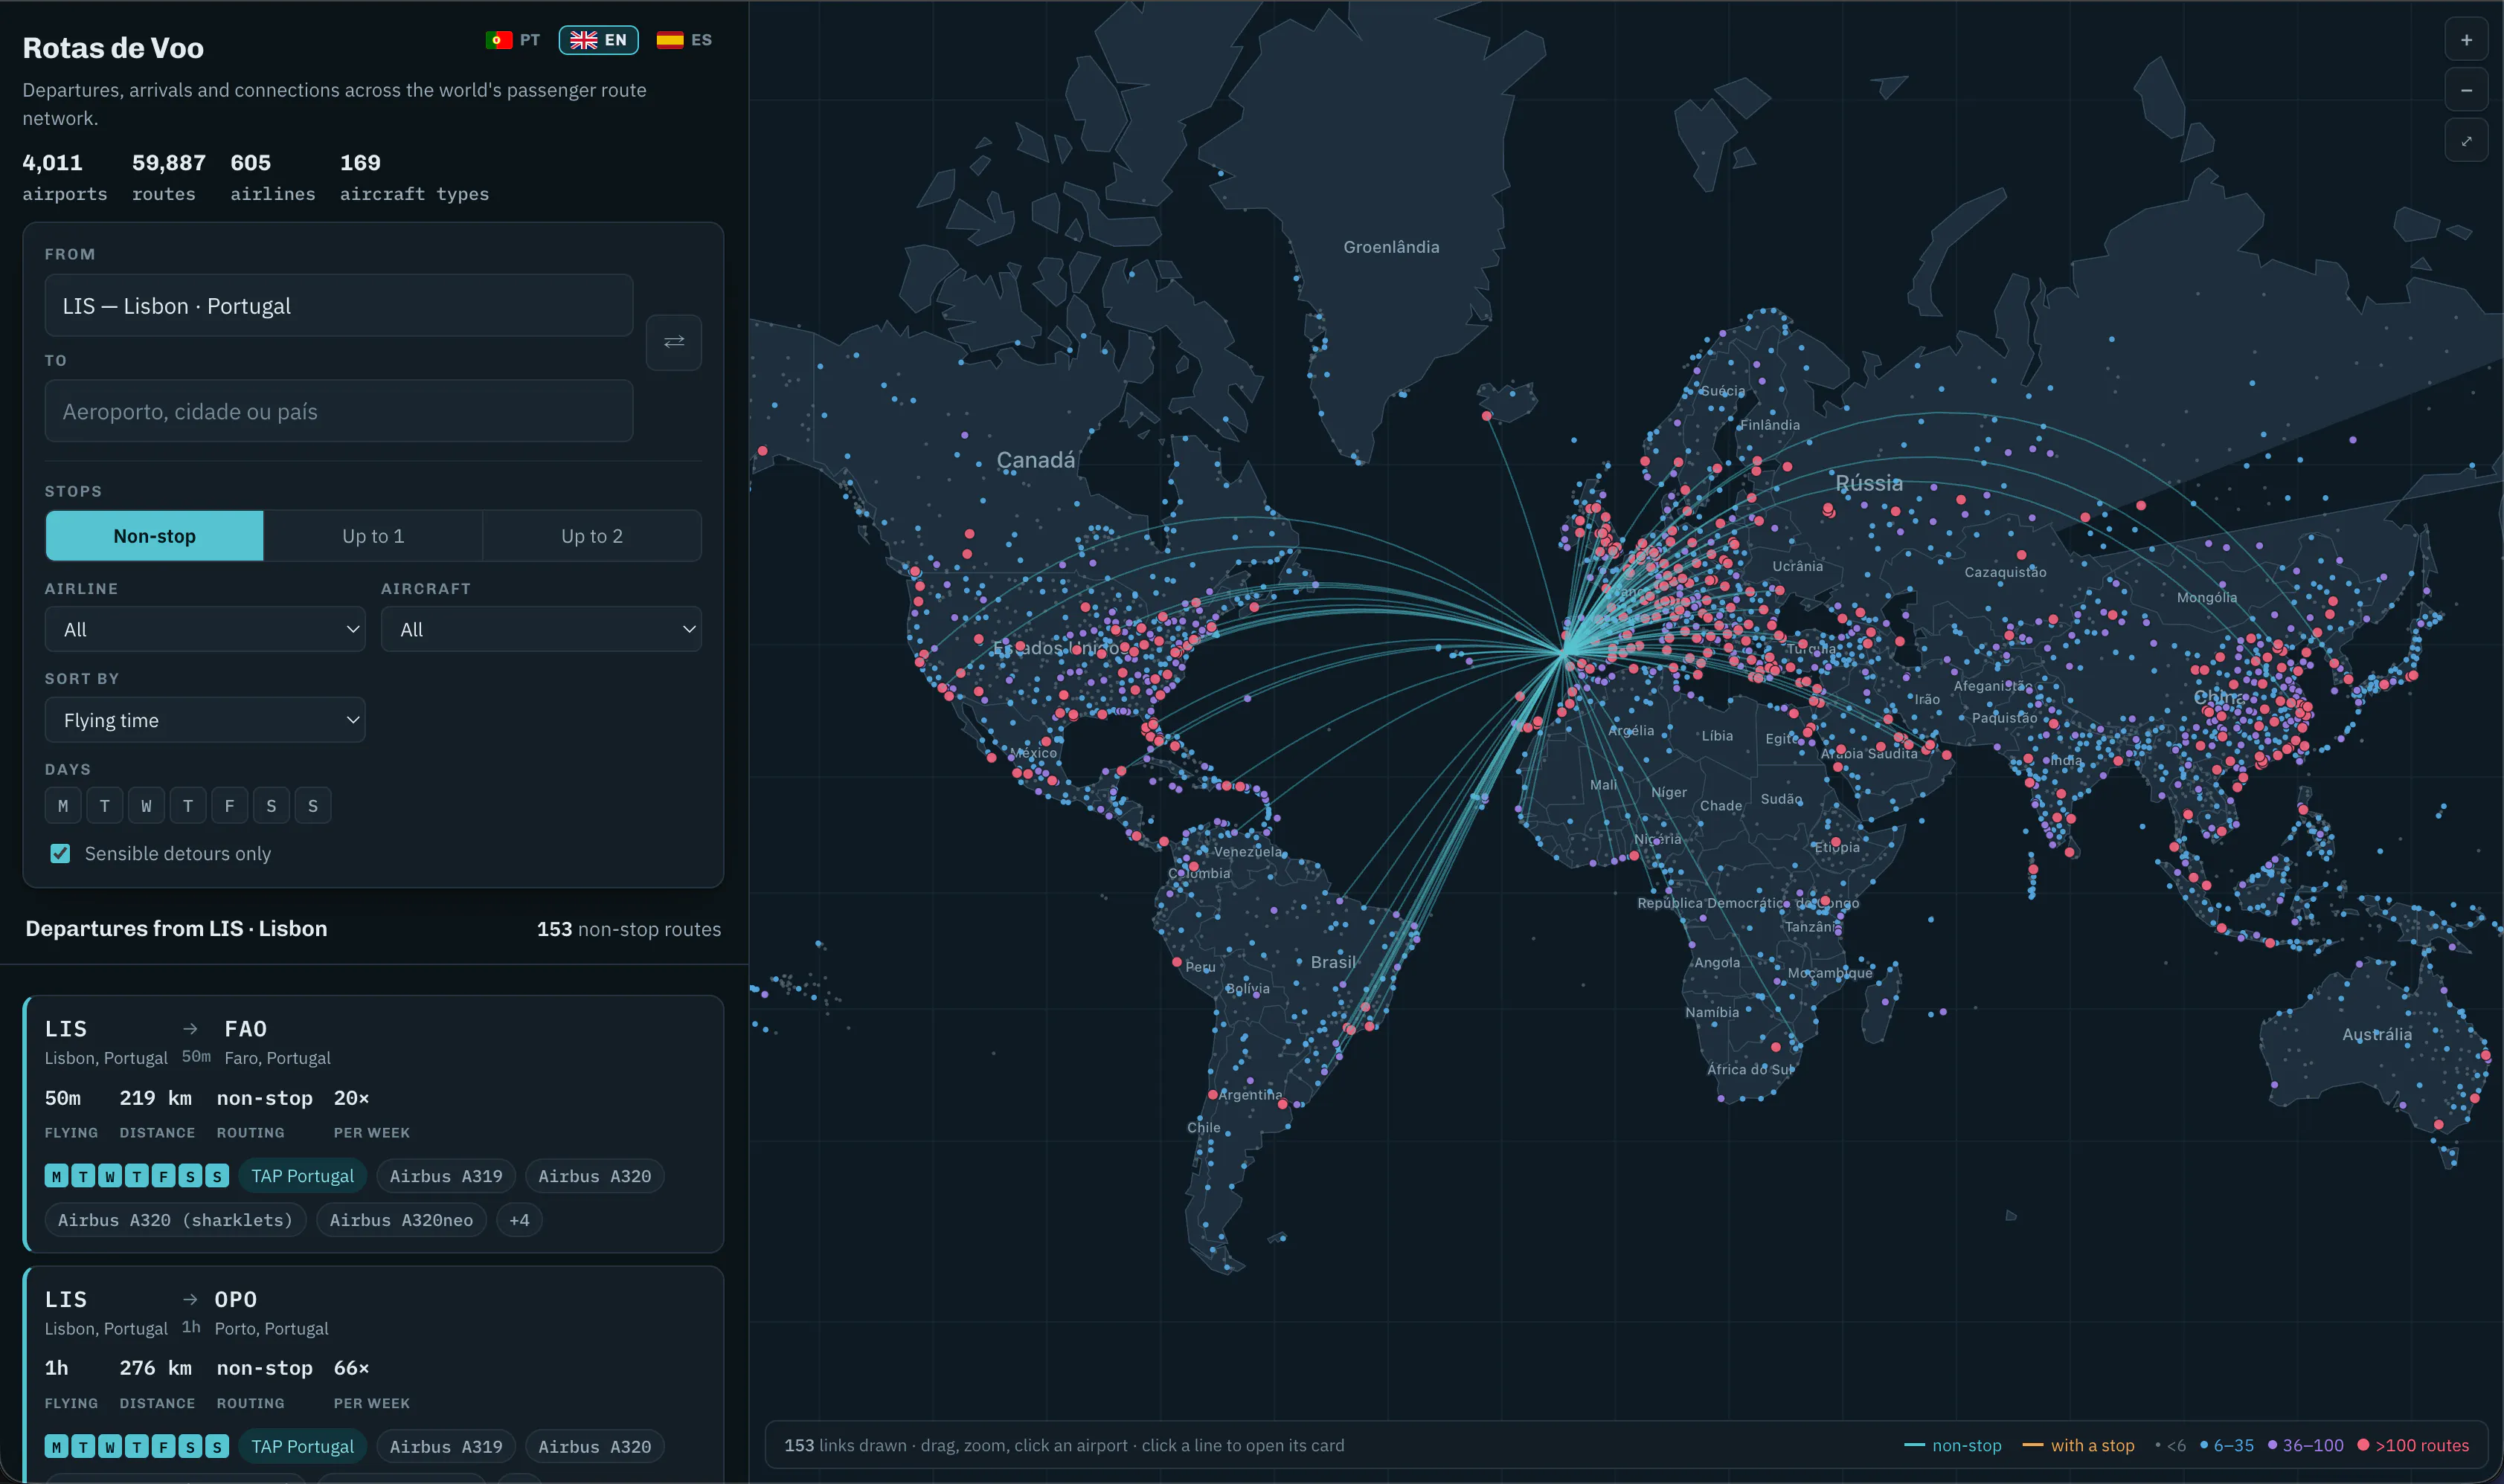The image size is (2504, 1484).
Task: Expand the map to fullscreen
Action: point(2466,141)
